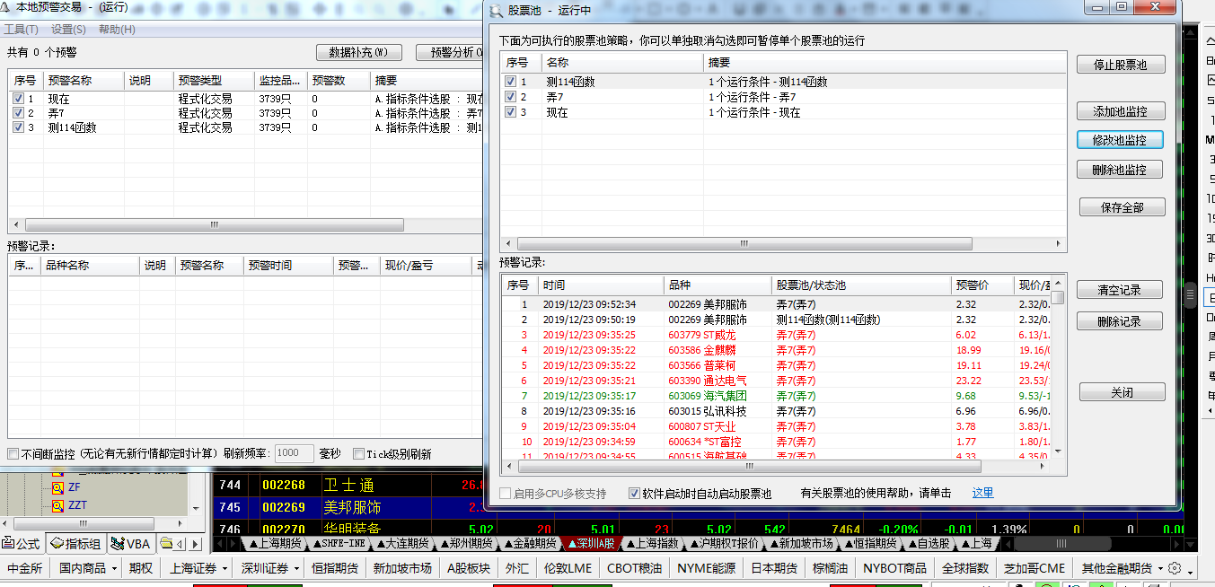Click the ZF formula icon in tree
The image size is (1215, 587).
57,487
